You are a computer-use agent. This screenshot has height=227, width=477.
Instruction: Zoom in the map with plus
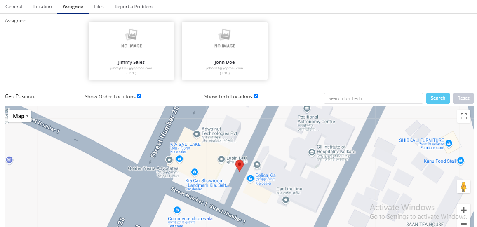click(464, 210)
